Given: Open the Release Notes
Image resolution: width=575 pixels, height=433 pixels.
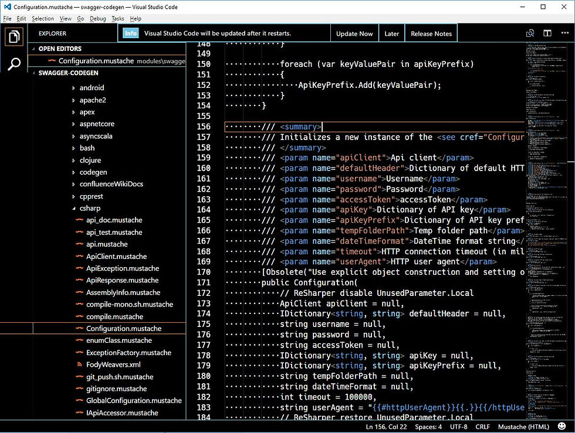Looking at the screenshot, I should [x=431, y=33].
